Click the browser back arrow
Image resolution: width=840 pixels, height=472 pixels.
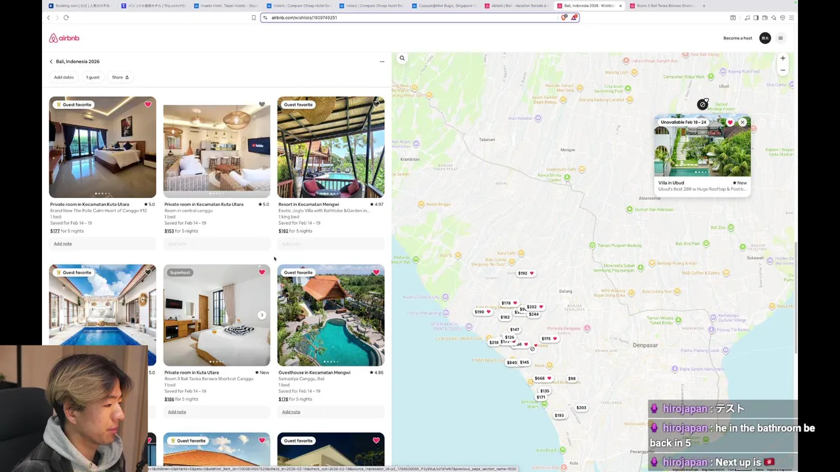[49, 18]
